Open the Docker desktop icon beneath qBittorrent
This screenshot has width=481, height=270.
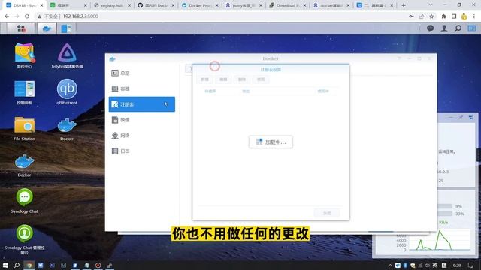click(x=67, y=128)
